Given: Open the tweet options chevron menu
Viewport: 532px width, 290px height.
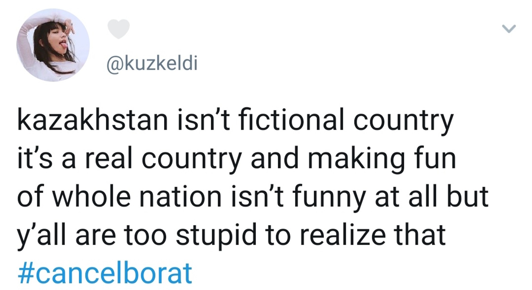Looking at the screenshot, I should click(509, 29).
